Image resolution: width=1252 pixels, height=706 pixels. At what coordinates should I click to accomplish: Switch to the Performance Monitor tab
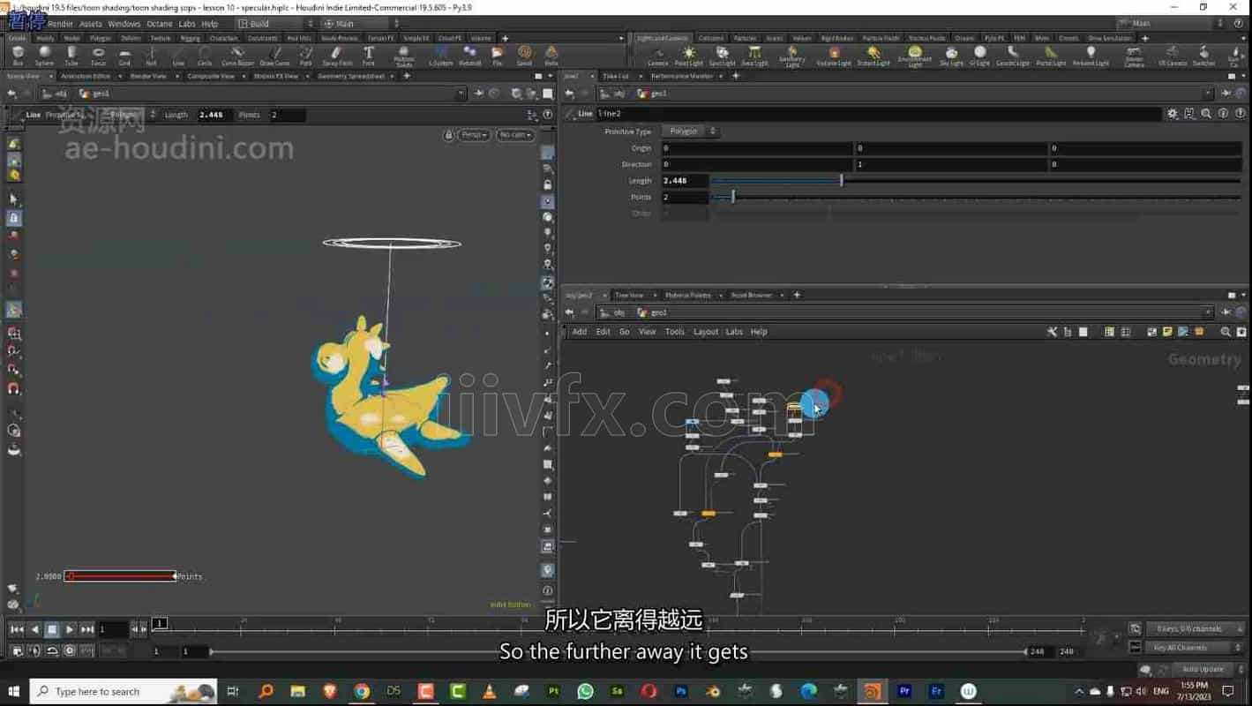coord(681,76)
